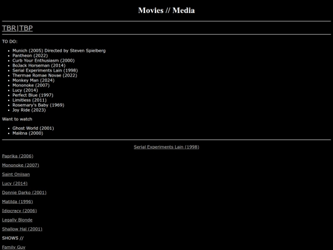Open the Paprika (2006) link
The image size is (333, 250).
(x=18, y=156)
